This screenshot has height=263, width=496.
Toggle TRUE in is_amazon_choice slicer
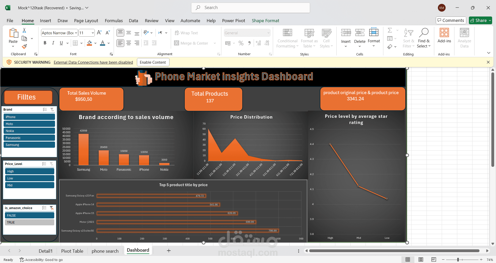[x=29, y=222]
